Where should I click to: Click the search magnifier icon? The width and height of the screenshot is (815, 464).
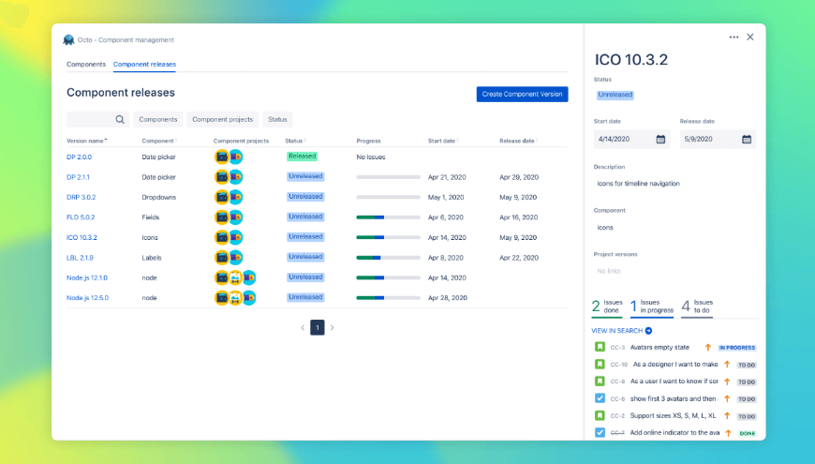[x=120, y=120]
